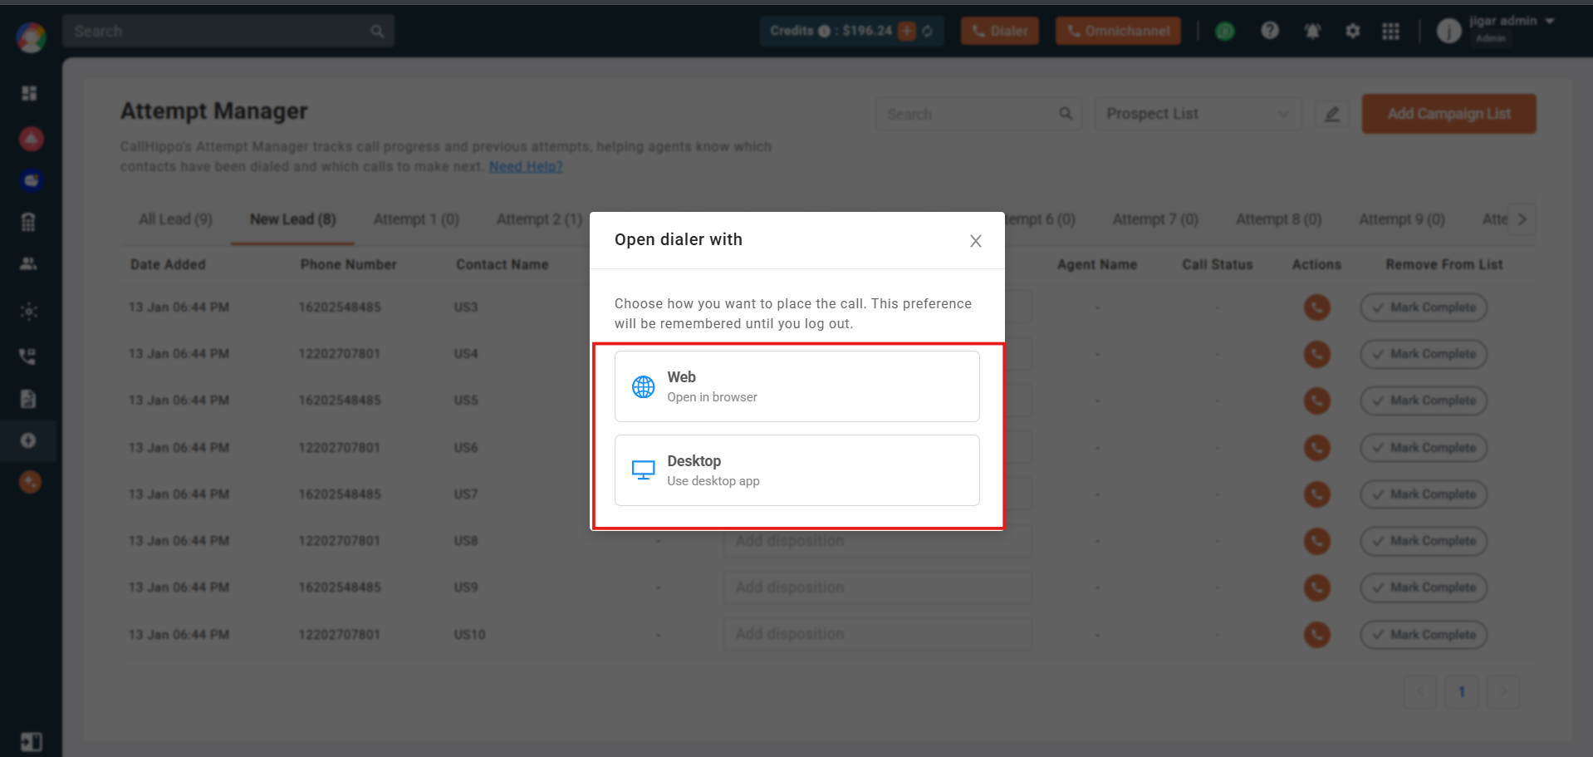Screen dimensions: 1593x757
Task: Click the Add Campaign List button
Action: 1449,114
